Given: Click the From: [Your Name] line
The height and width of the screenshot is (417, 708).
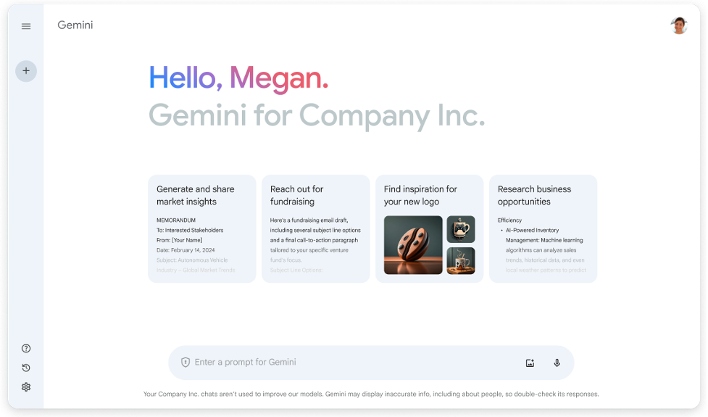Looking at the screenshot, I should pyautogui.click(x=179, y=240).
